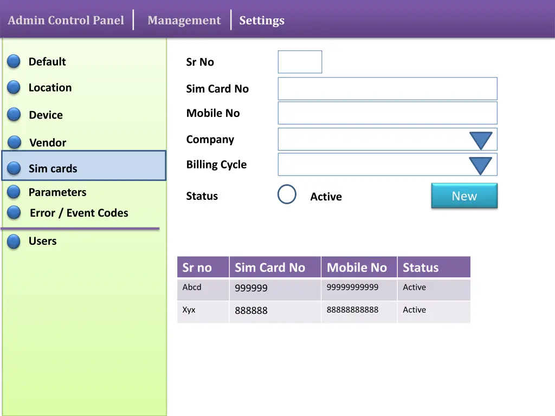Screen dimensions: 555x416
Task: Select the table row with Sim Card 888888
Action: click(x=324, y=311)
